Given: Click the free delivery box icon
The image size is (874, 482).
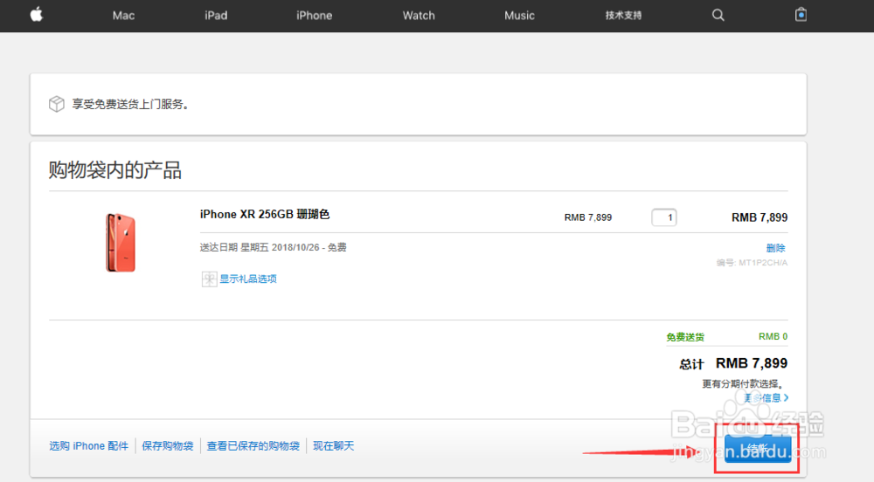Looking at the screenshot, I should pos(56,104).
